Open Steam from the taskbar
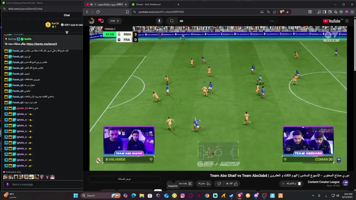356x200 pixels. [231, 196]
